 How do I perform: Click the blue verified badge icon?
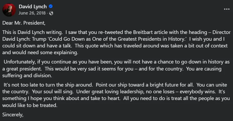pos(51,6)
